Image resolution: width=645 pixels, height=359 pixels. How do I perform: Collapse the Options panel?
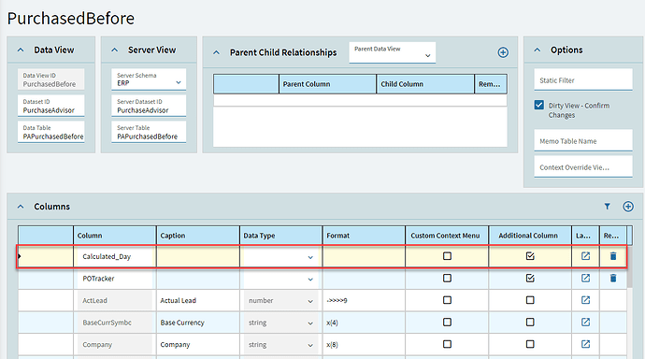537,50
